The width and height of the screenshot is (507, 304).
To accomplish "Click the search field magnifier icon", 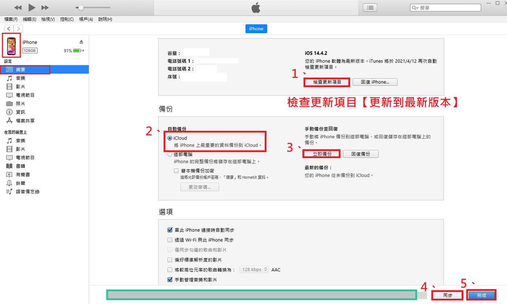I will pyautogui.click(x=414, y=8).
